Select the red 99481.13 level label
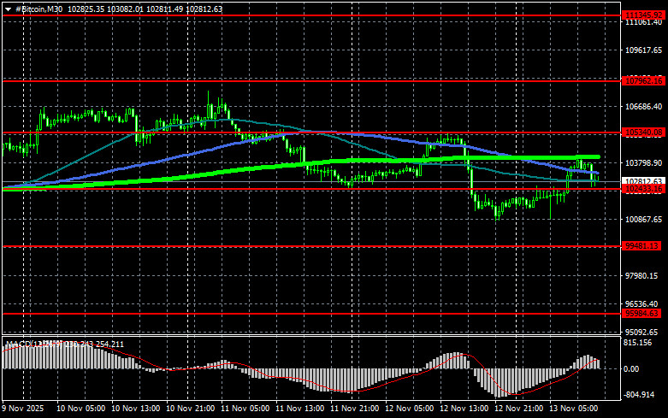The width and height of the screenshot is (668, 418). point(641,246)
